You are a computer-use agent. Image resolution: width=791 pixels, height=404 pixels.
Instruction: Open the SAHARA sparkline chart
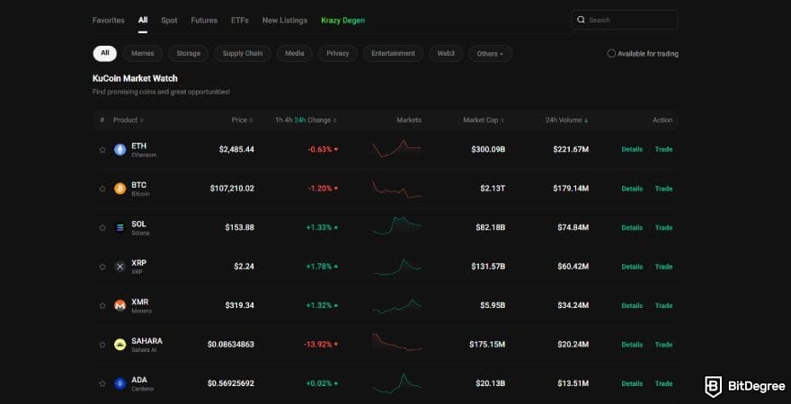tap(397, 342)
